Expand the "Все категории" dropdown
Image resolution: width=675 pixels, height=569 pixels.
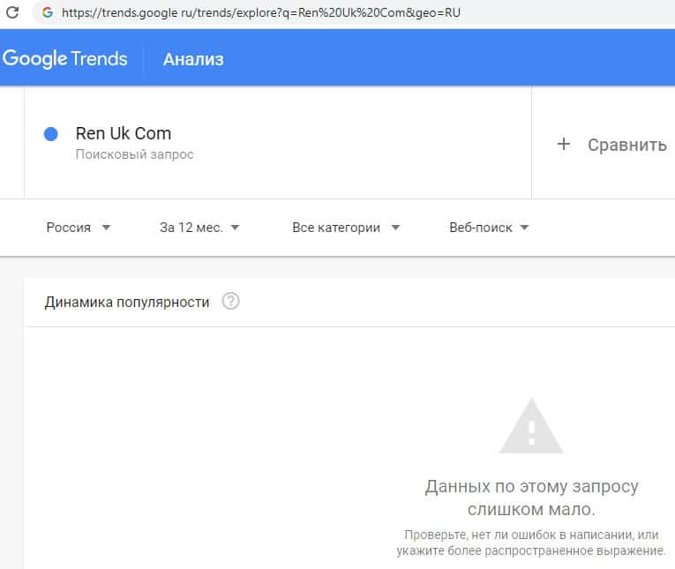click(x=346, y=228)
